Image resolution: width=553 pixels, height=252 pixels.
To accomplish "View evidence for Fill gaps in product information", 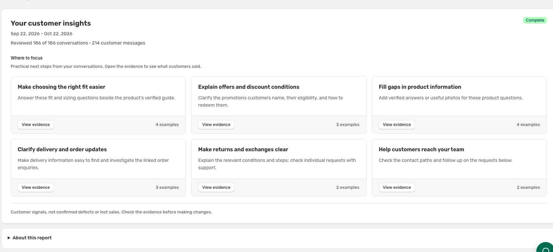I will pos(397,125).
